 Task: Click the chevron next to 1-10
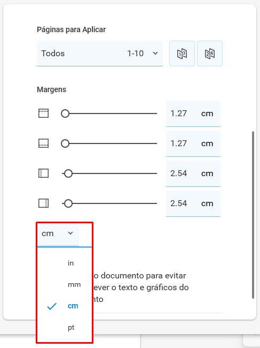coord(155,53)
